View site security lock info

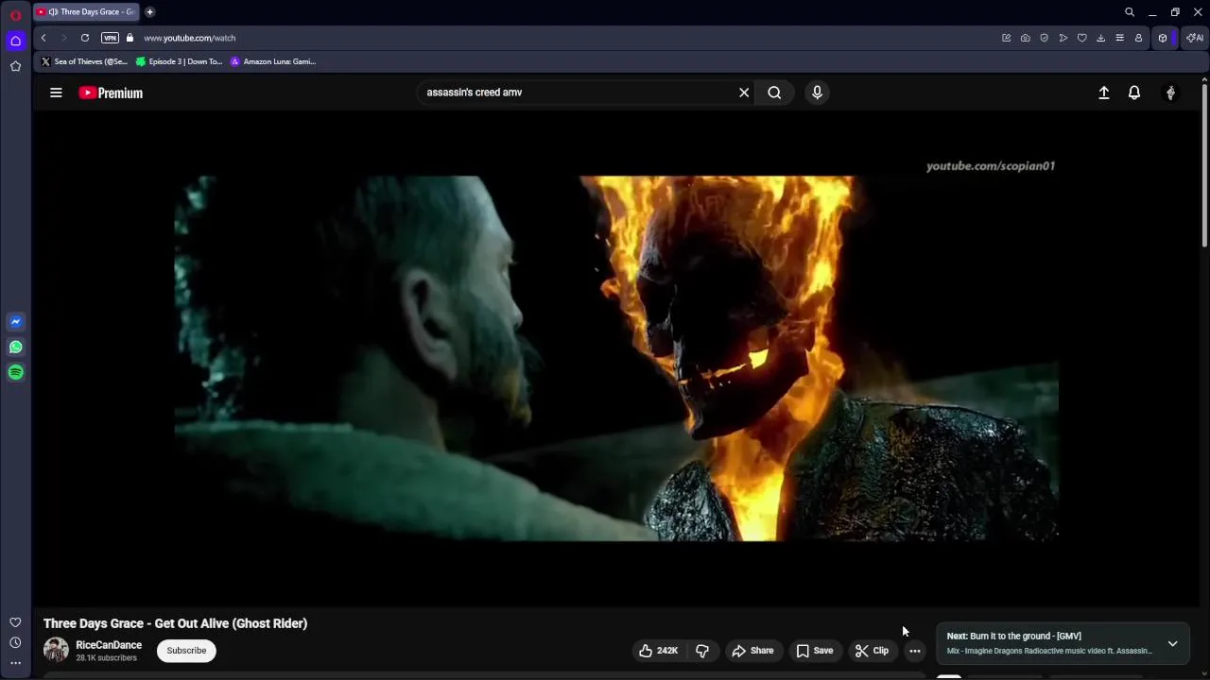130,38
